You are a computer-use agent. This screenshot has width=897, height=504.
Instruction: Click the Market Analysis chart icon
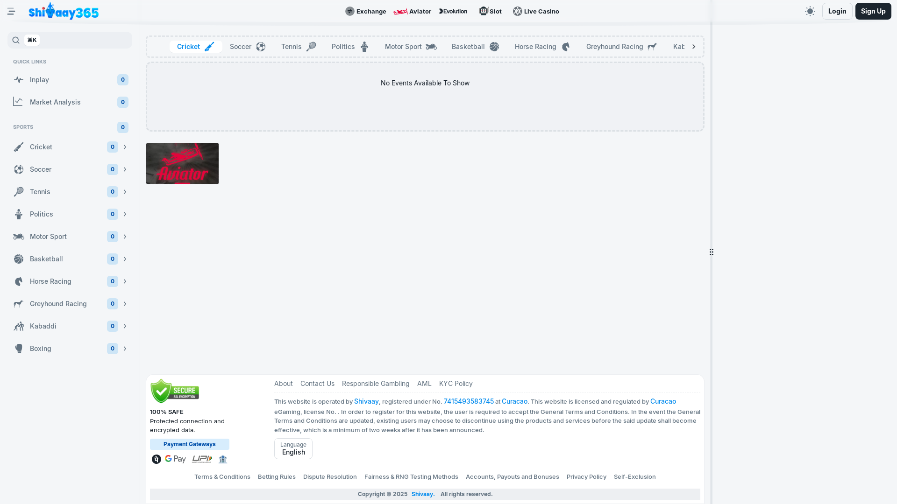[18, 102]
